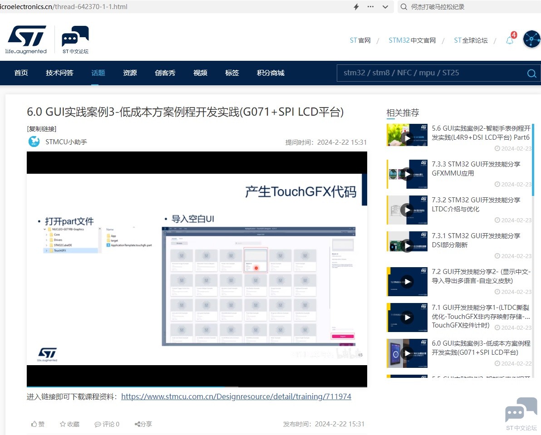
Task: Play the 7.3.2 LTDC介绍与优化 video thumbnail
Action: 407,210
